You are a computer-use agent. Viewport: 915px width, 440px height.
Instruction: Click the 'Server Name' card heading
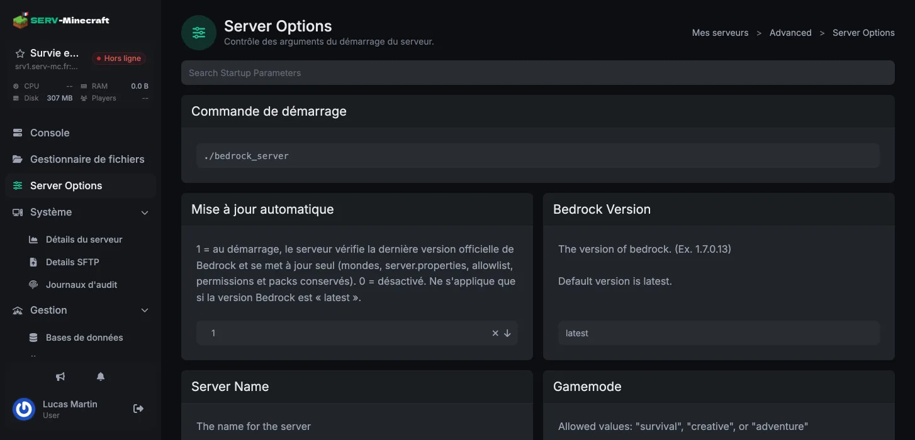(x=230, y=387)
